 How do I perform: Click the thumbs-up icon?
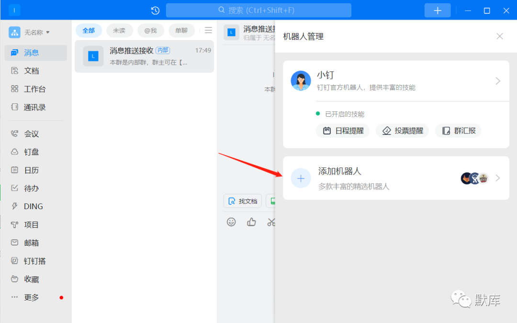(x=251, y=222)
